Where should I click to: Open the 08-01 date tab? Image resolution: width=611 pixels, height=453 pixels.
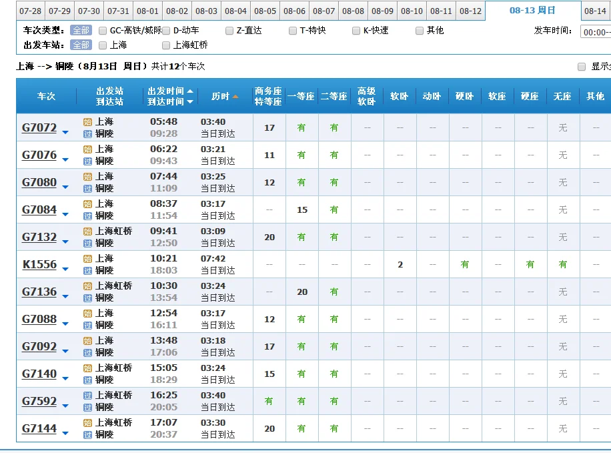[147, 11]
